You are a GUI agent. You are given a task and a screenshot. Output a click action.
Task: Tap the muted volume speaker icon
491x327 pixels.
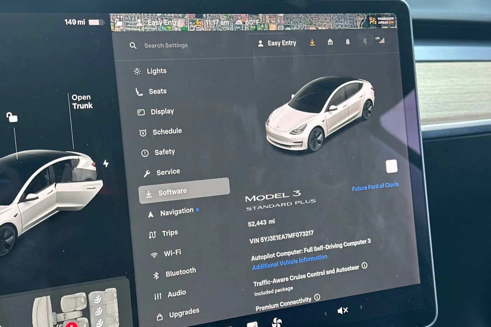[342, 310]
